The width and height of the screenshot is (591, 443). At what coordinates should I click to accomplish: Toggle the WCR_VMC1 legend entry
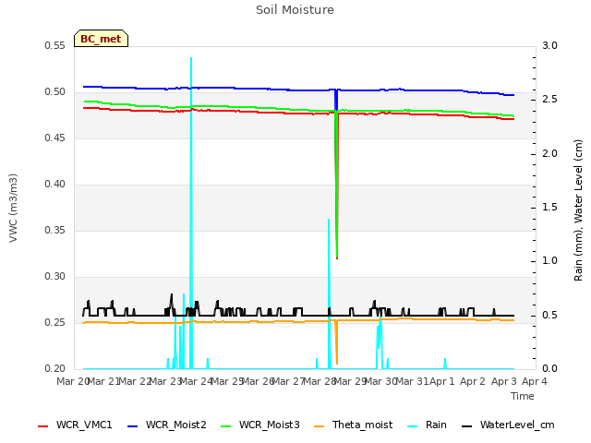click(x=75, y=425)
